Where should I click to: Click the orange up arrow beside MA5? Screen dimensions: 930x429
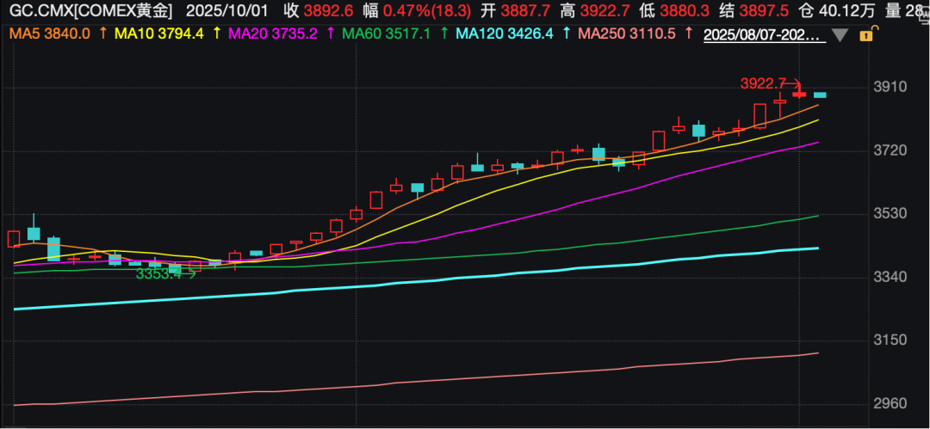[x=104, y=34]
